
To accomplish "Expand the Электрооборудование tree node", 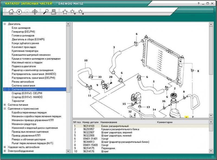I will 5,151.
